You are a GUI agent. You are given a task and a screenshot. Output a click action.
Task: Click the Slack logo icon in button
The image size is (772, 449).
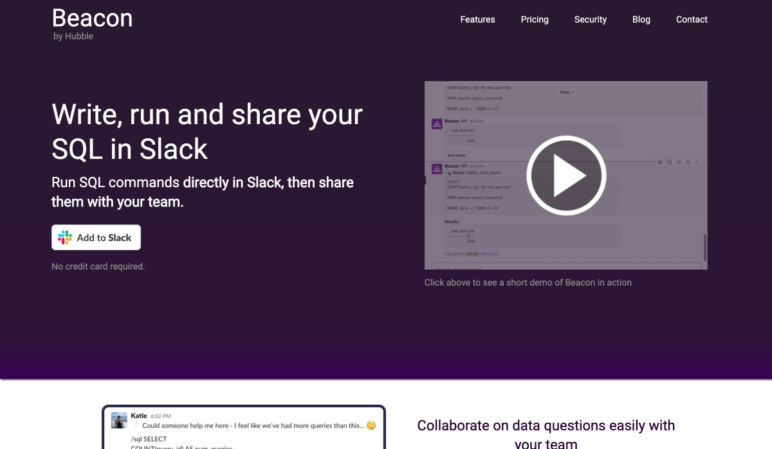click(x=65, y=237)
